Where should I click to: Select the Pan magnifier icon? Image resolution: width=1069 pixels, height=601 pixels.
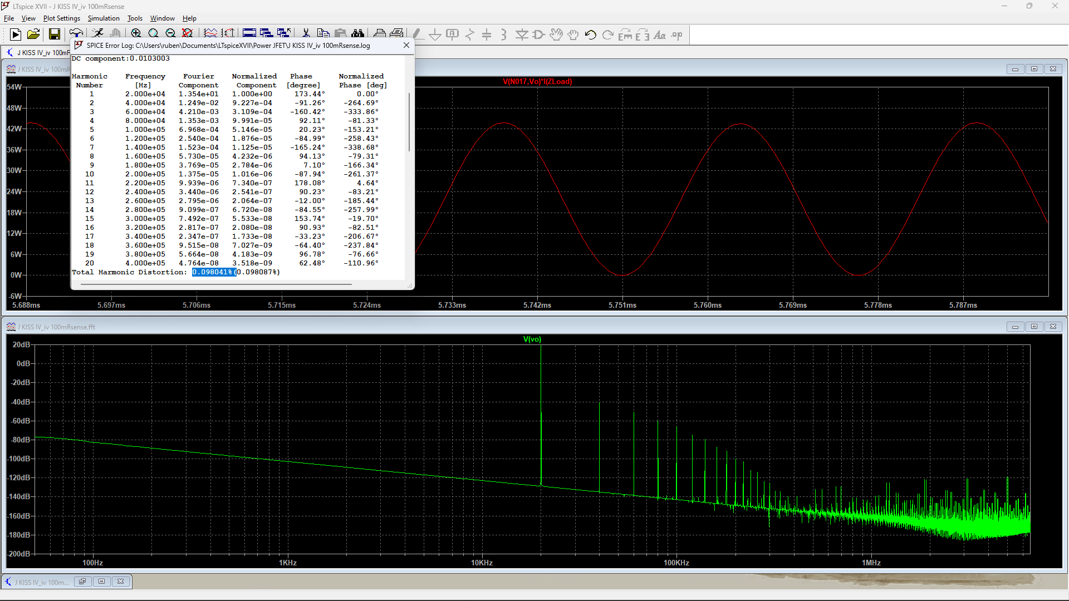click(x=153, y=33)
